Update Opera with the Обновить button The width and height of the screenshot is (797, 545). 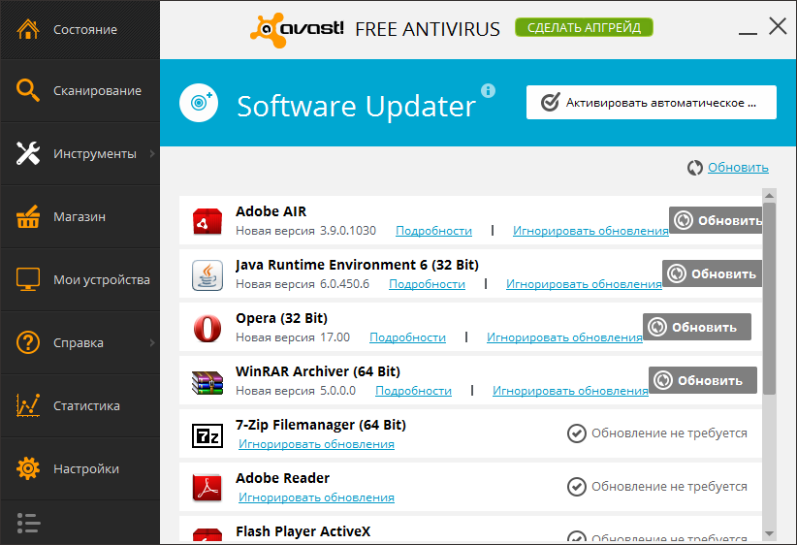[x=697, y=327]
